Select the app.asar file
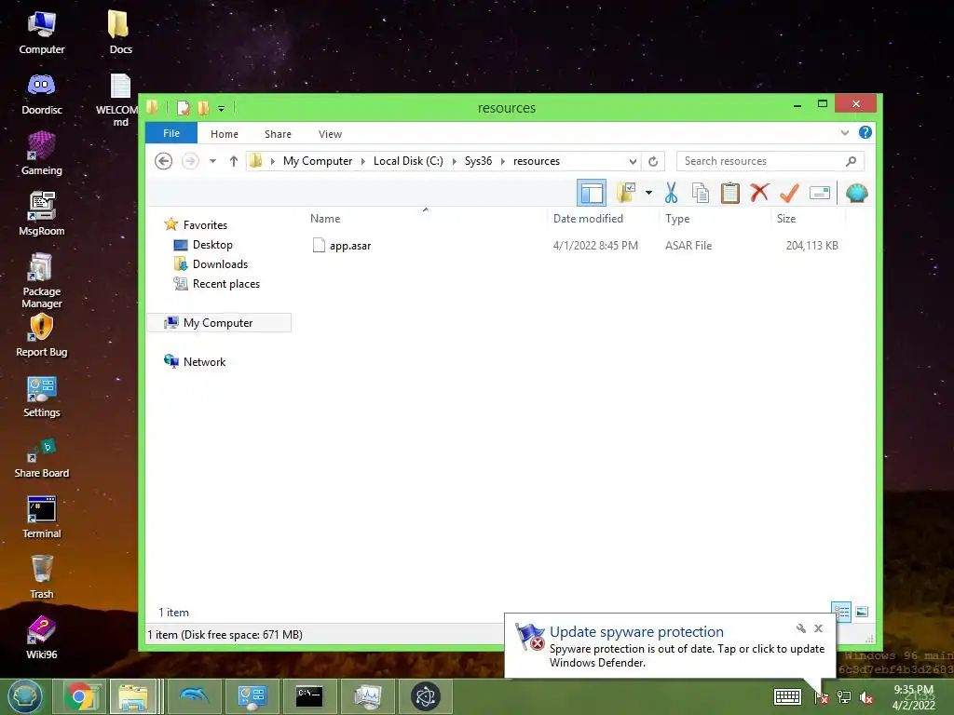 (350, 246)
